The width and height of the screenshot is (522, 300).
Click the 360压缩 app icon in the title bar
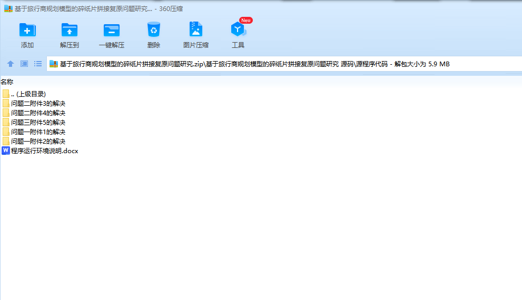8,9
